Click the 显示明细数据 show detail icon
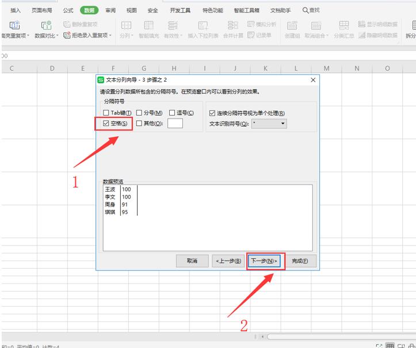 (361, 24)
